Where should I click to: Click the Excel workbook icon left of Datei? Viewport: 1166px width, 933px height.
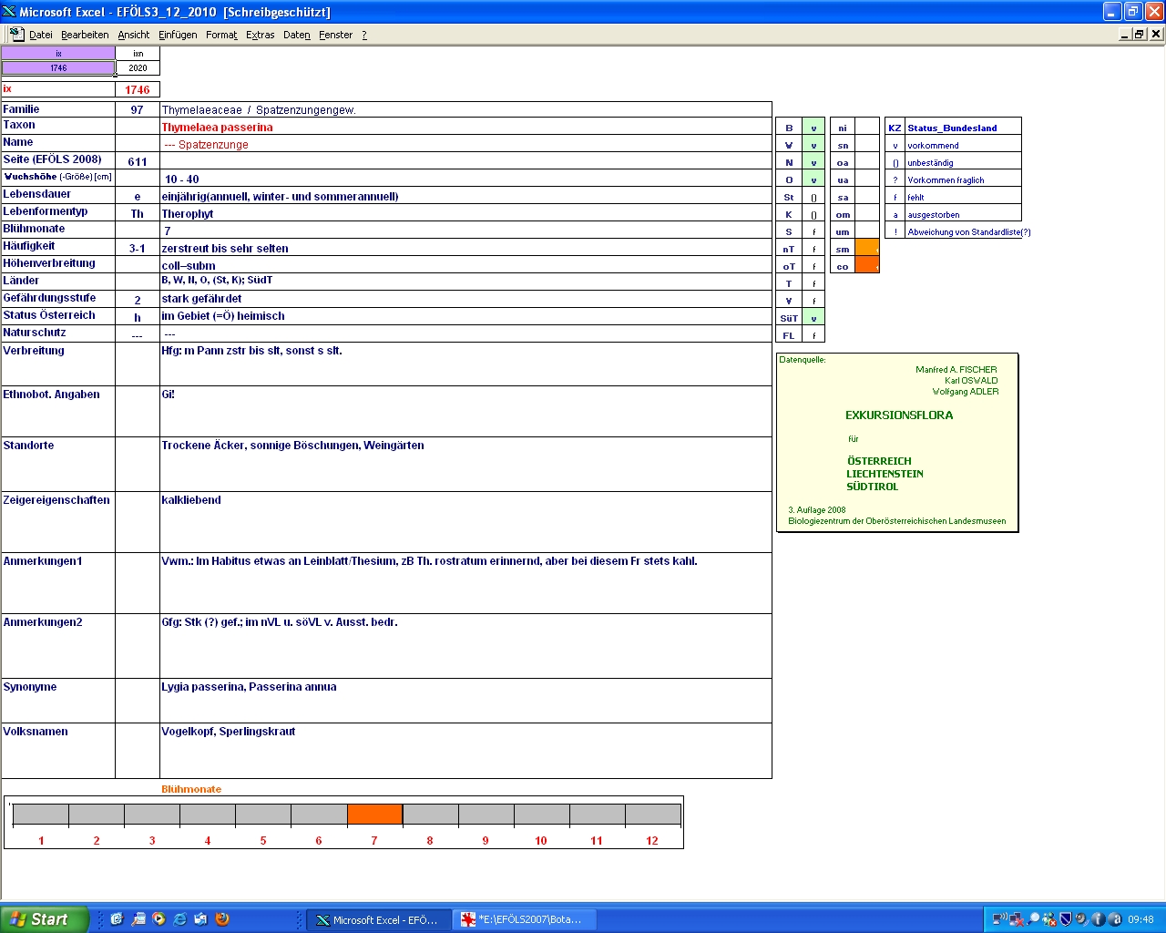tap(16, 34)
